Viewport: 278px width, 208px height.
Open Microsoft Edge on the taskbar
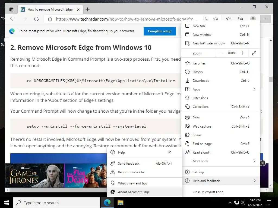click(x=107, y=203)
